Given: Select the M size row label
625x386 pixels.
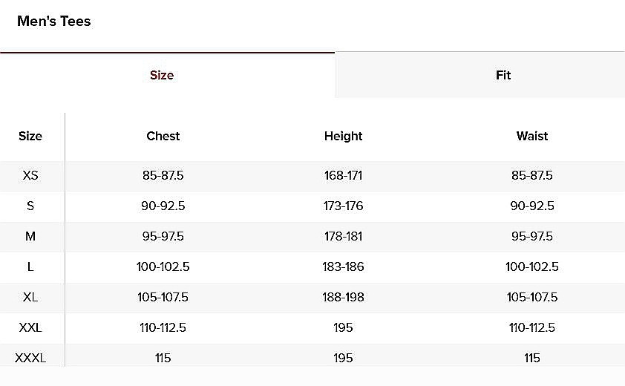Looking at the screenshot, I should pos(30,236).
